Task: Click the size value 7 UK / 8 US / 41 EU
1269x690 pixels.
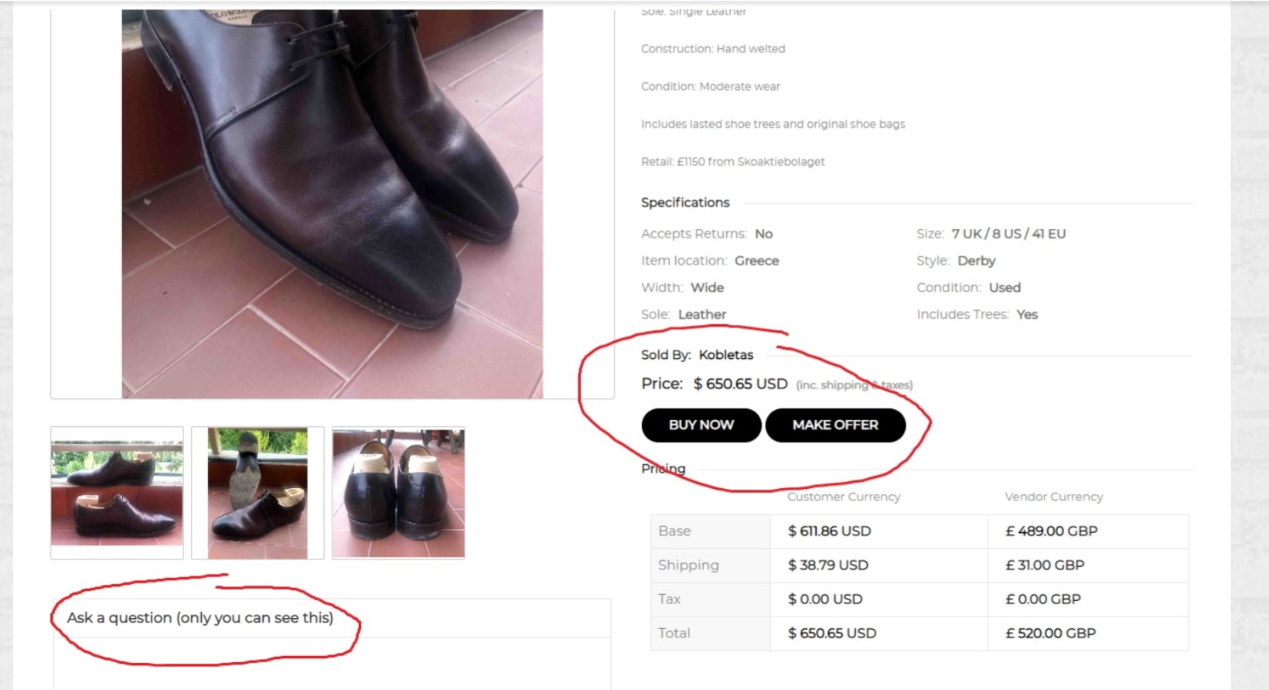Action: [1008, 234]
